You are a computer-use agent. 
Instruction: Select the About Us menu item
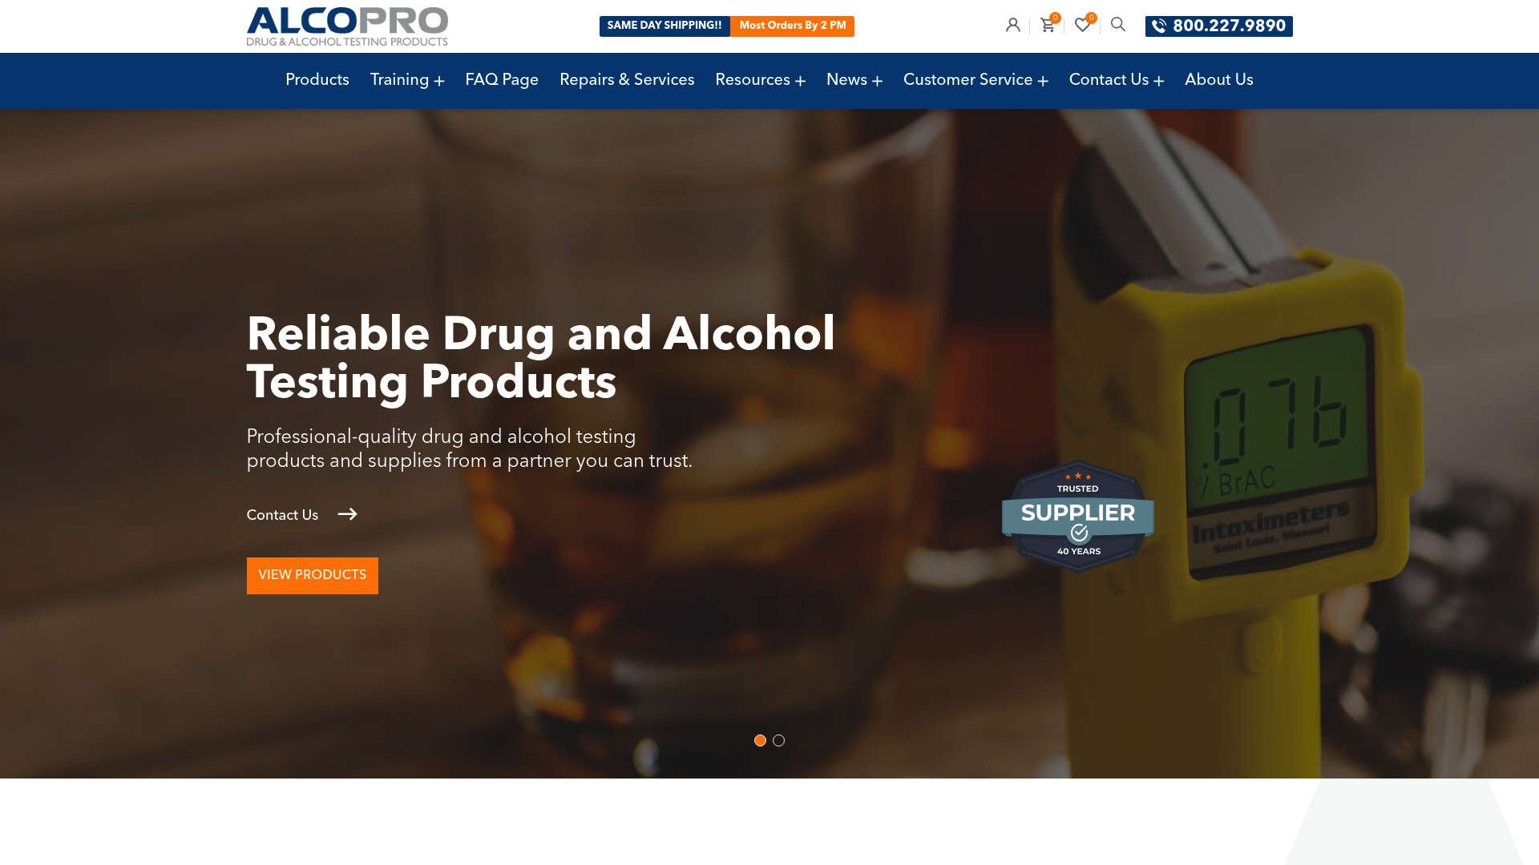pyautogui.click(x=1218, y=80)
